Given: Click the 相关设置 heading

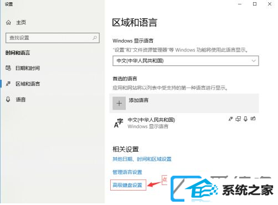Looking at the screenshot, I should click(x=126, y=149).
